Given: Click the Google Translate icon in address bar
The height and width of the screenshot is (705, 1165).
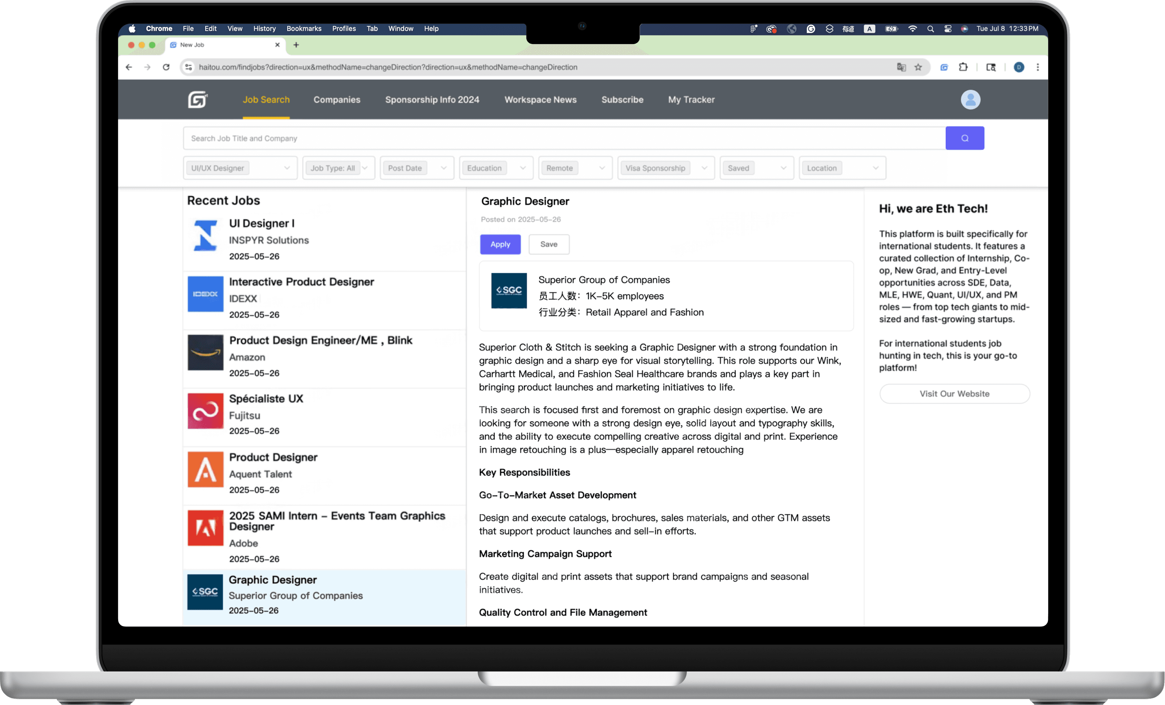Looking at the screenshot, I should coord(901,67).
